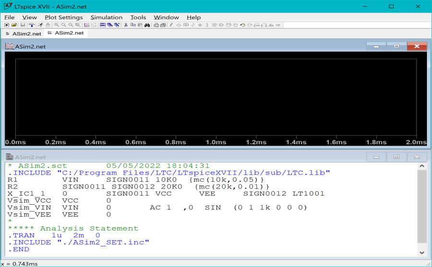This screenshot has height=267, width=432.
Task: Maximize the ASim2.net waveform plot window
Action: pyautogui.click(x=396, y=46)
